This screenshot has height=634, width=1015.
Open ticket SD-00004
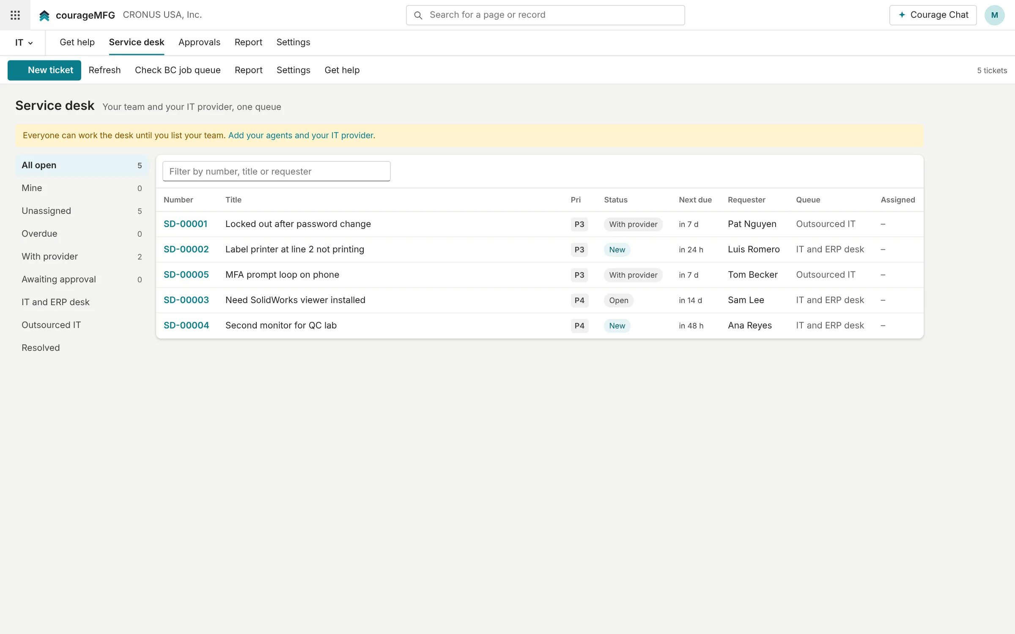pyautogui.click(x=186, y=325)
